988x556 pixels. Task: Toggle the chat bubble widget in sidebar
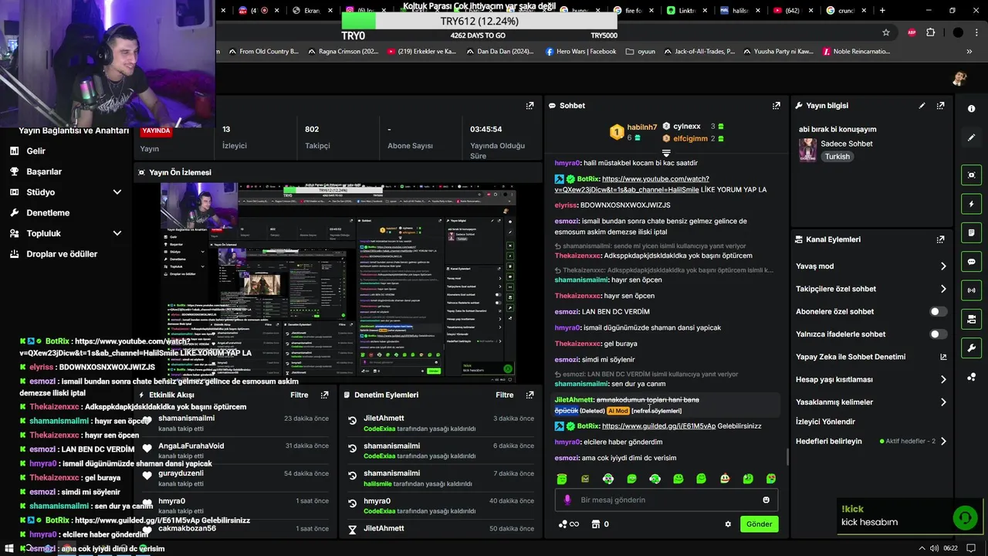point(971,262)
